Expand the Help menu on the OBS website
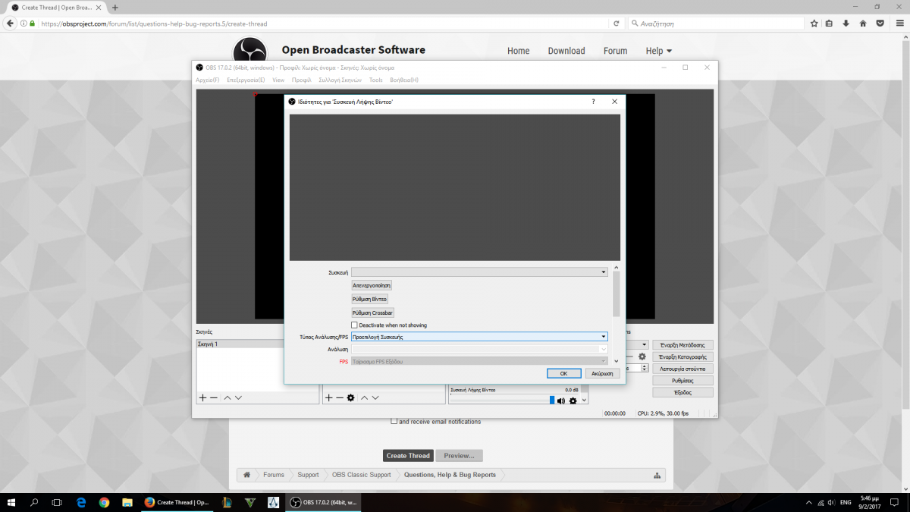The width and height of the screenshot is (910, 512). (659, 51)
